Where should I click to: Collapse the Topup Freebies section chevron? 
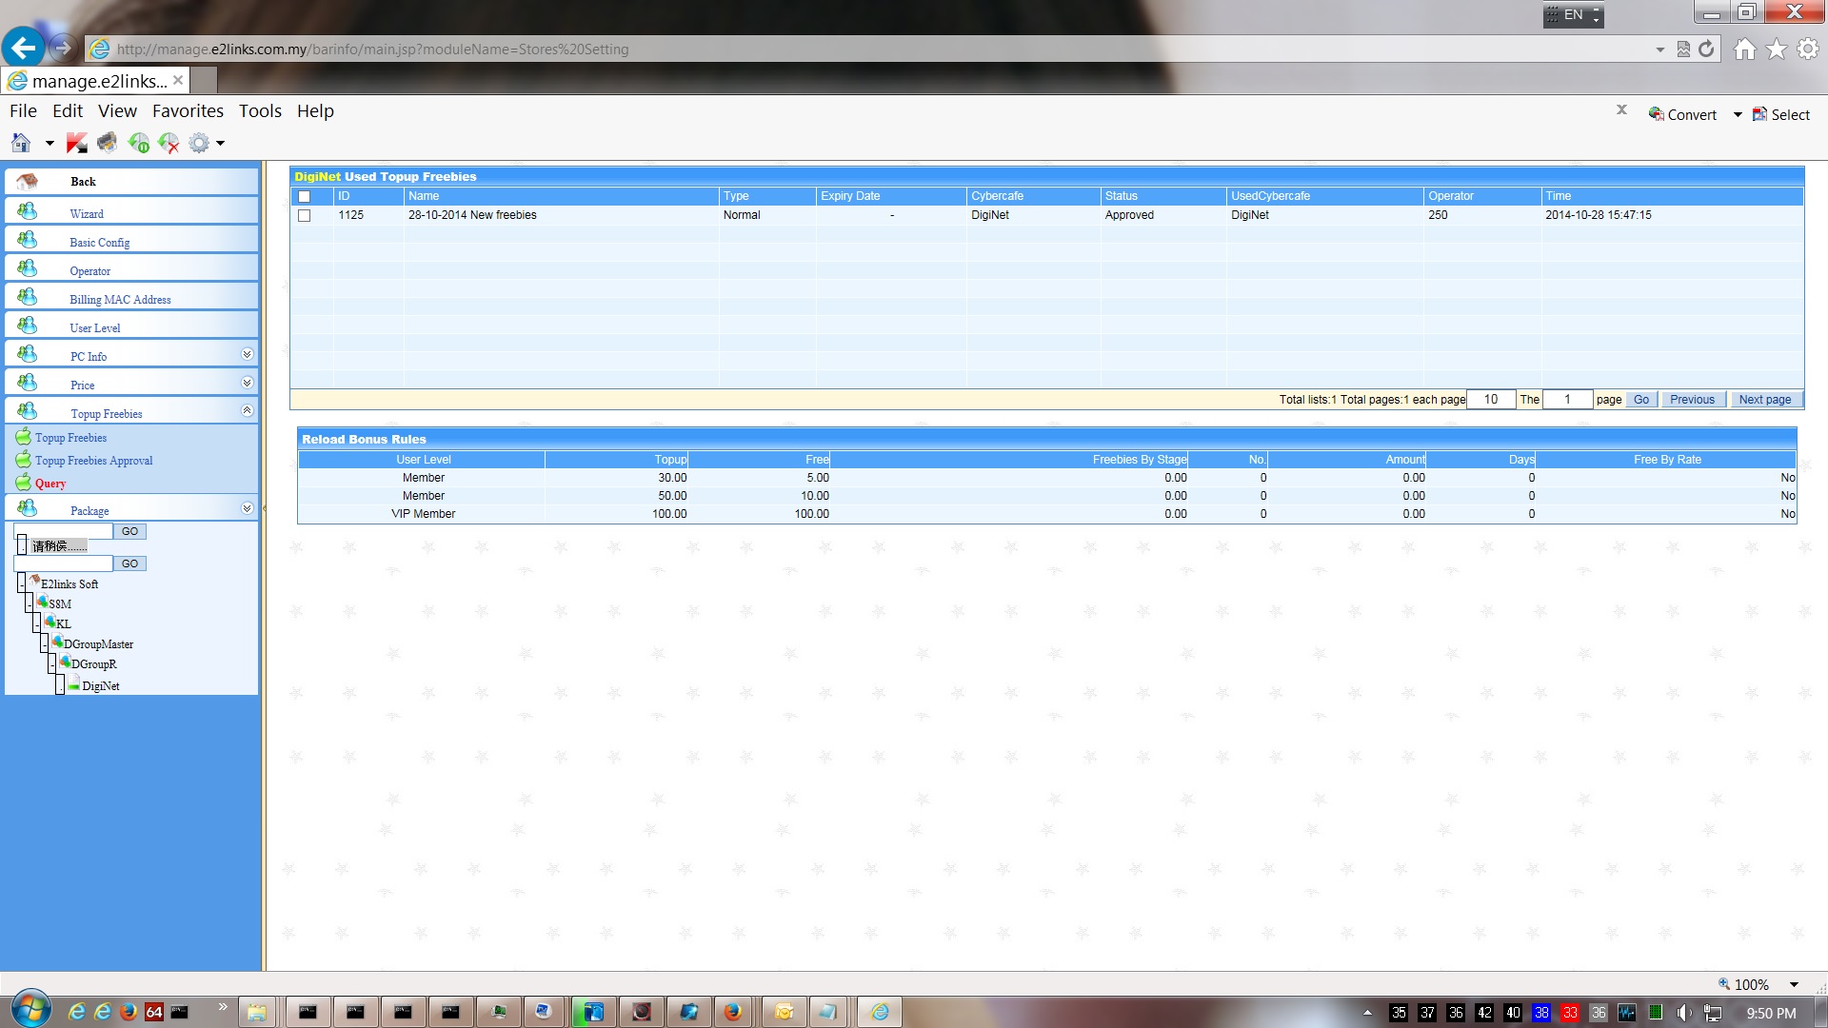pos(247,411)
